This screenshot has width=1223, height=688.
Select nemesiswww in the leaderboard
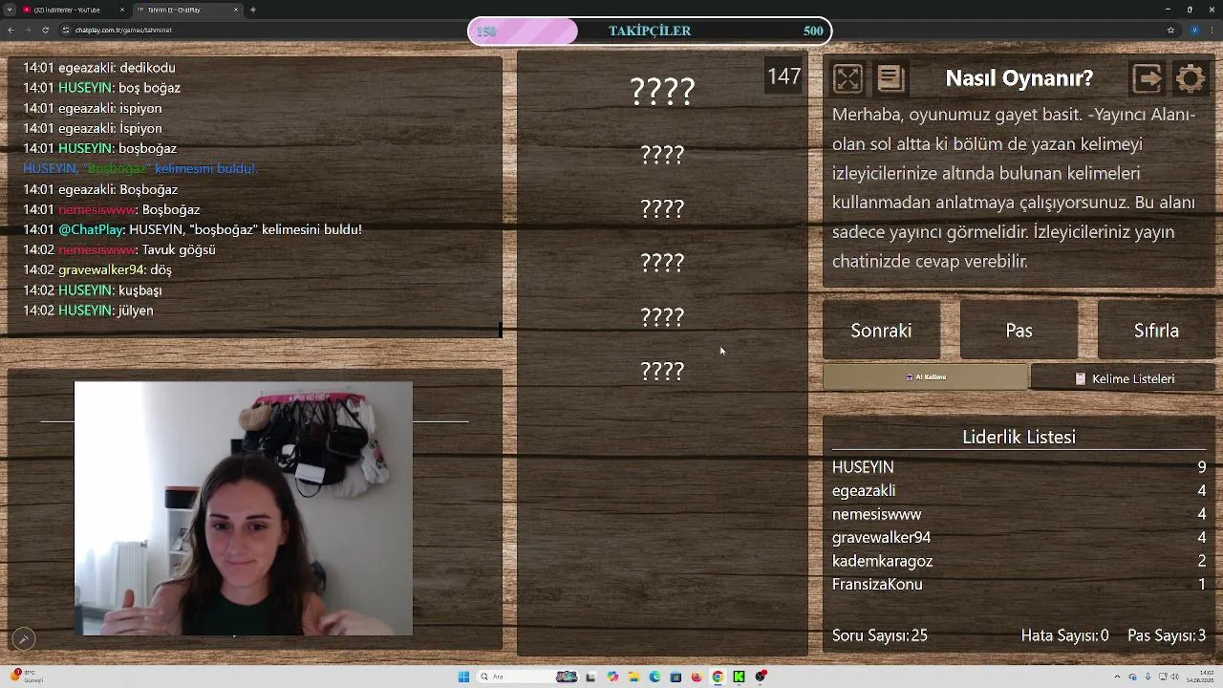tap(1019, 514)
